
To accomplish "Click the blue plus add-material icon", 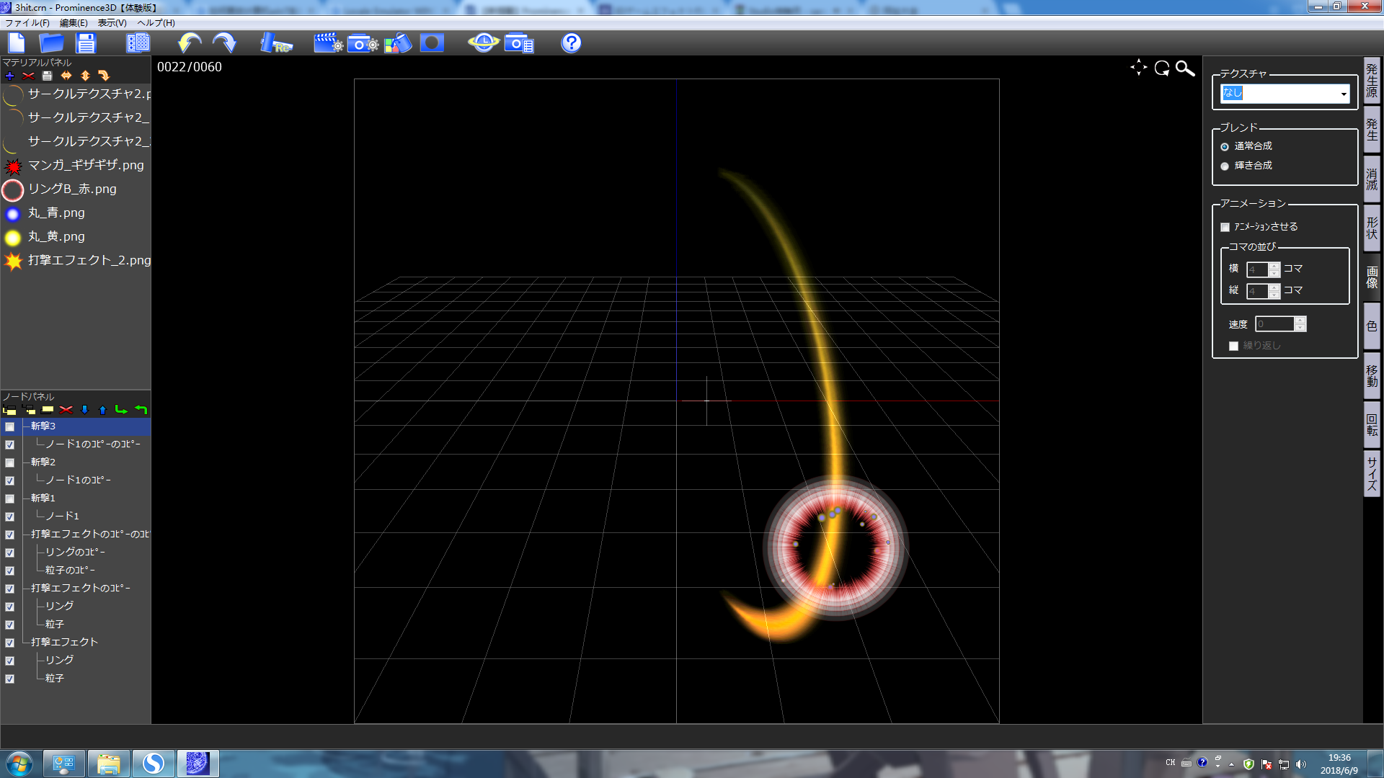I will 9,76.
